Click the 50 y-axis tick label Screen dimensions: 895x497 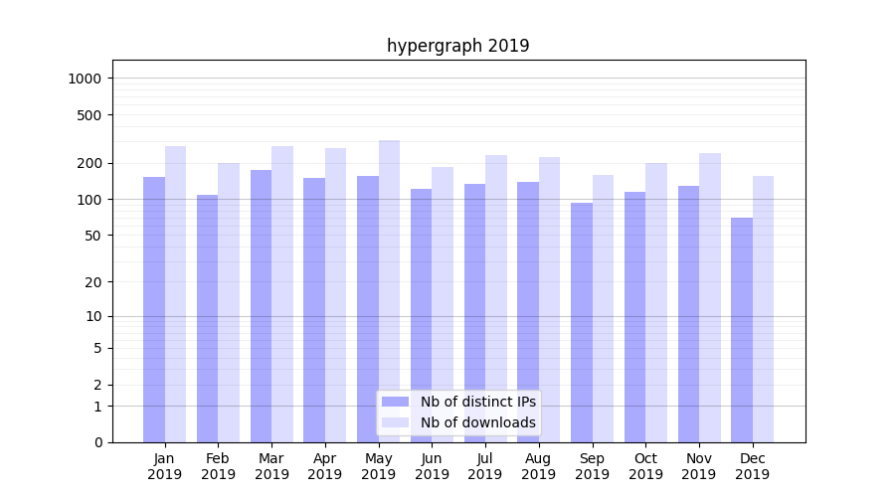point(91,236)
